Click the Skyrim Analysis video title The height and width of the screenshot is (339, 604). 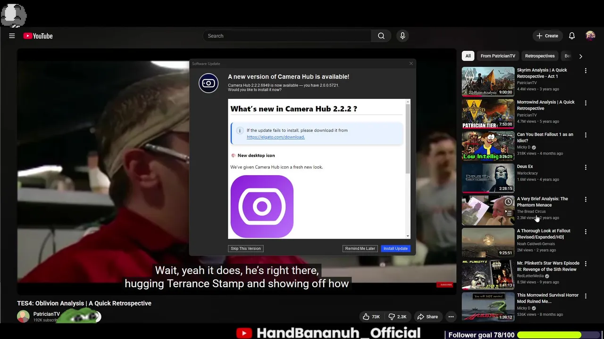(x=542, y=73)
